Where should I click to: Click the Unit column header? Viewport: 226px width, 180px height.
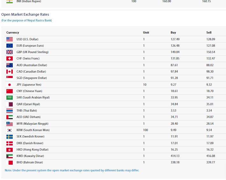coord(146,33)
